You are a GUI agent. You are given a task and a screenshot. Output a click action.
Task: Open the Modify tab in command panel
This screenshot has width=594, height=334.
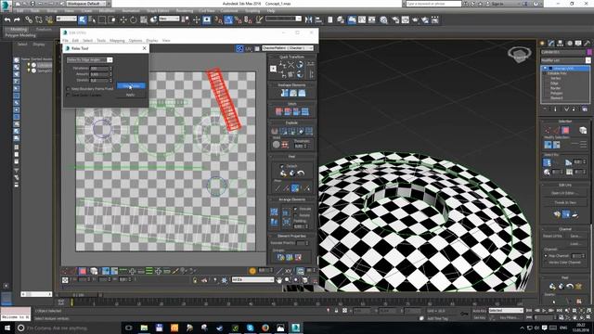pos(551,44)
